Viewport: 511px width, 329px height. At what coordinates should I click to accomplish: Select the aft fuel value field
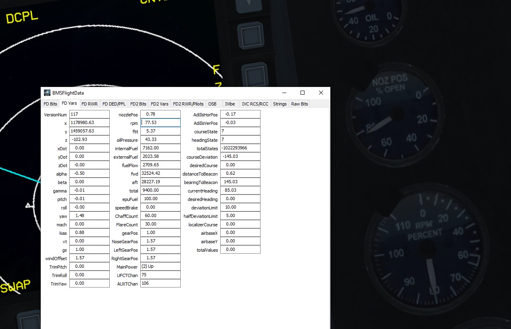pos(161,182)
